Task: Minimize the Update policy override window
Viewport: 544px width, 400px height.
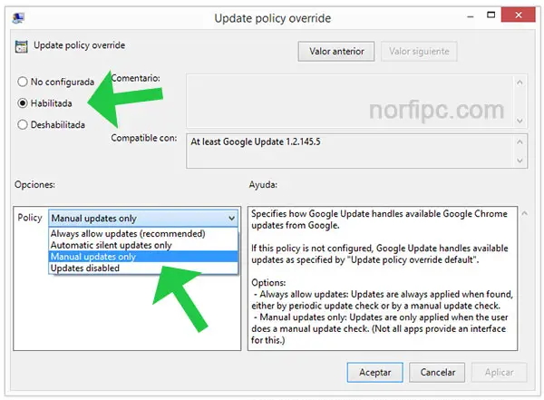Action: coord(471,16)
